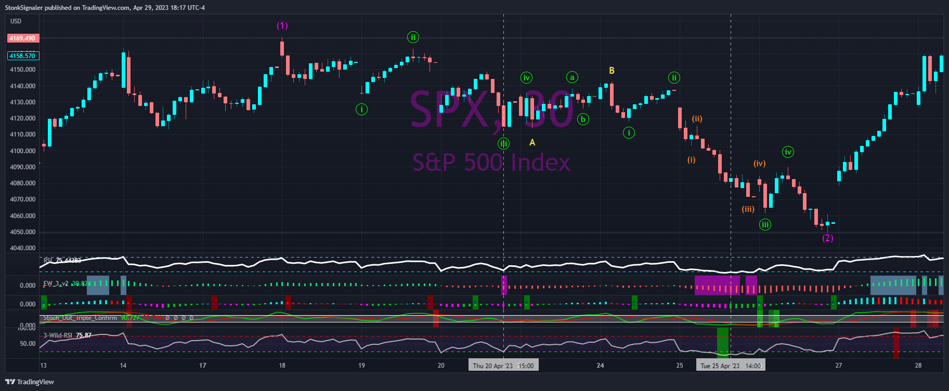Click date 19 on the time axis
Screen dimensions: 949x391
361,366
